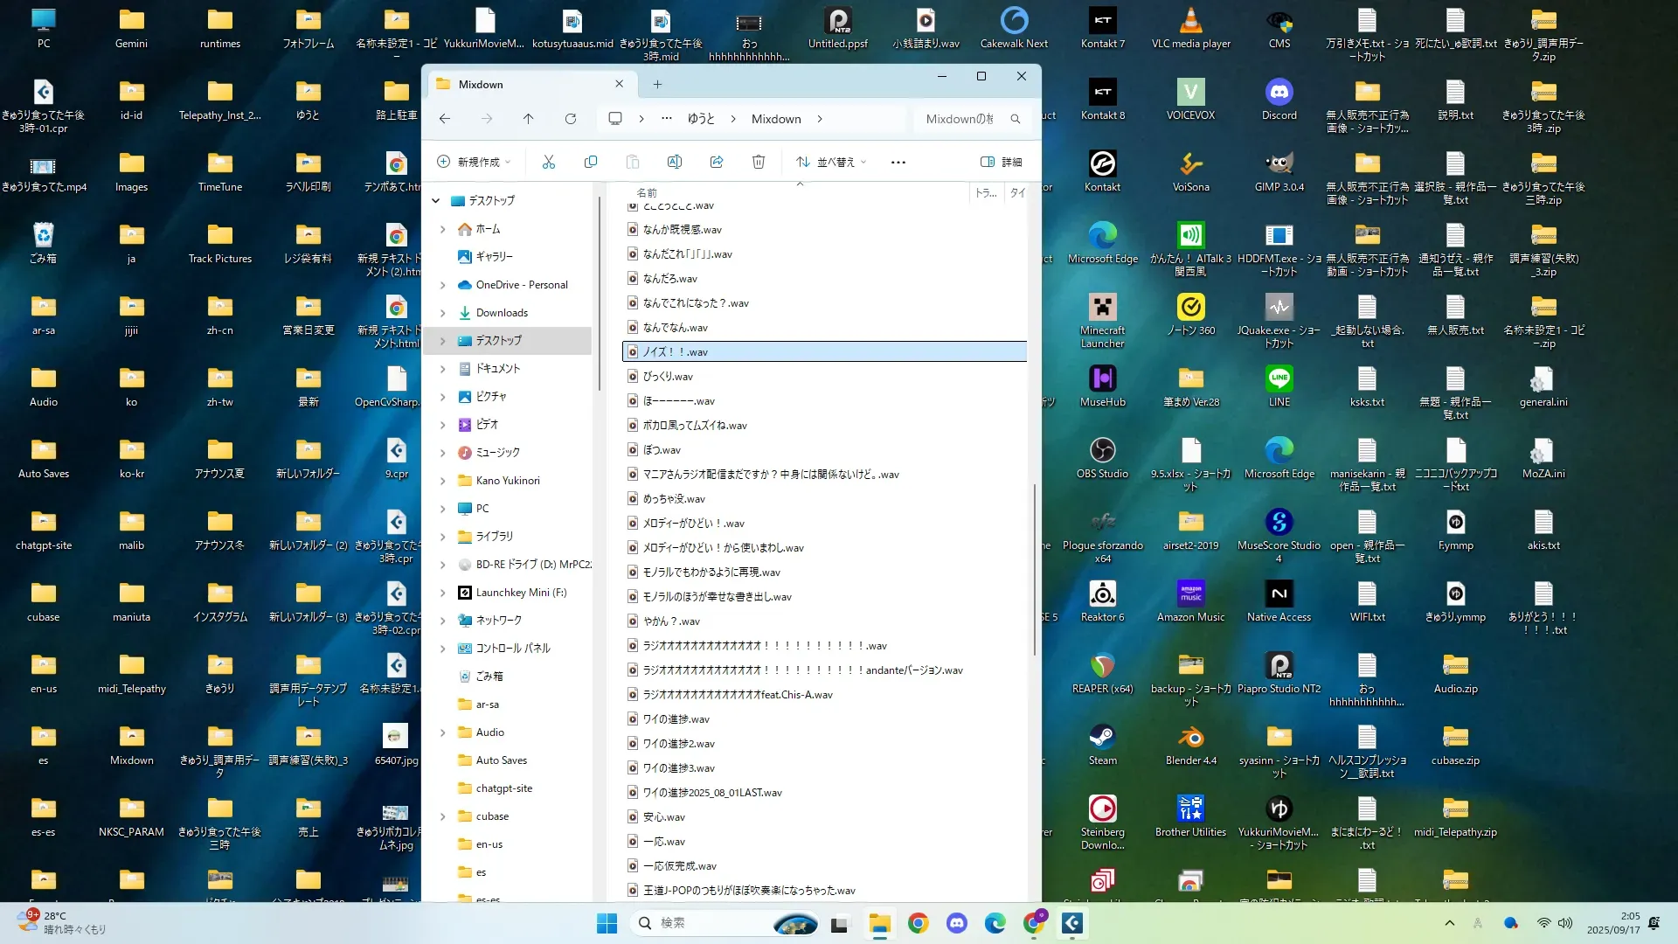The image size is (1678, 944).
Task: Open Discord from the taskbar
Action: tap(957, 923)
